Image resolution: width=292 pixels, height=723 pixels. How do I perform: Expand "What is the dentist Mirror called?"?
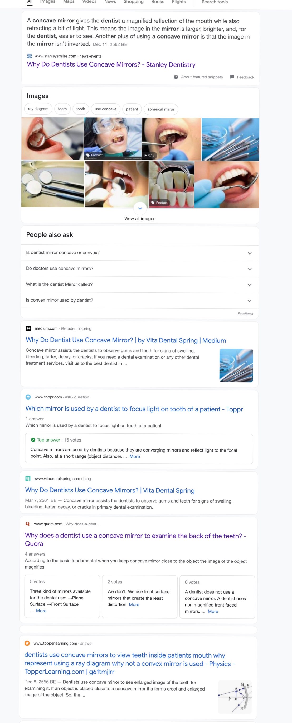(x=249, y=285)
